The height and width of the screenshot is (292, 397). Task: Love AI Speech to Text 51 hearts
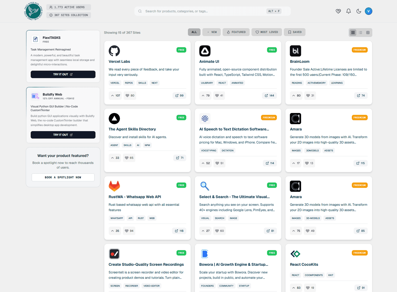tap(219, 163)
